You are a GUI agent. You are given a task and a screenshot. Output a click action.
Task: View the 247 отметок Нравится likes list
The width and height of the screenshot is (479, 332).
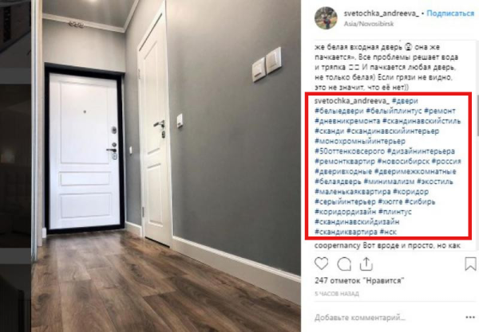pyautogui.click(x=359, y=280)
